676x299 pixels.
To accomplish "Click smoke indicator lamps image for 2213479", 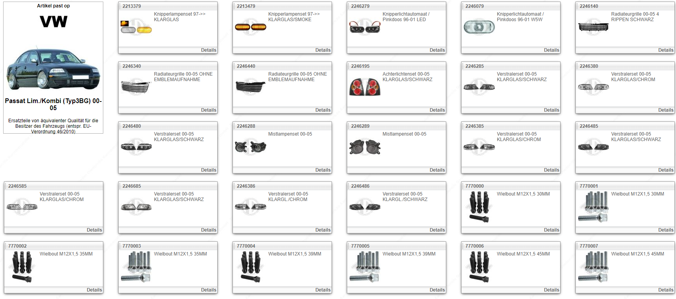I will pos(250,27).
